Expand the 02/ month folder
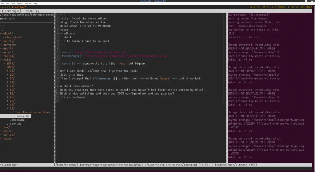This screenshot has height=172, width=315. [11, 74]
